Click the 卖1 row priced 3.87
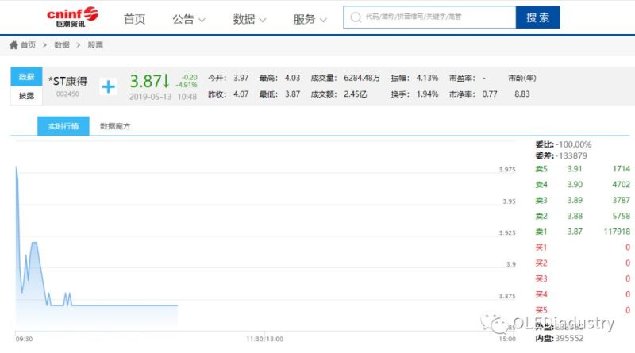Image resolution: width=635 pixels, height=353 pixels. (x=583, y=232)
